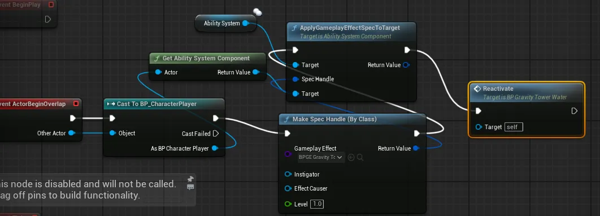This screenshot has height=216, width=600.
Task: Select the Effect Causer input pin
Action: tap(288, 188)
